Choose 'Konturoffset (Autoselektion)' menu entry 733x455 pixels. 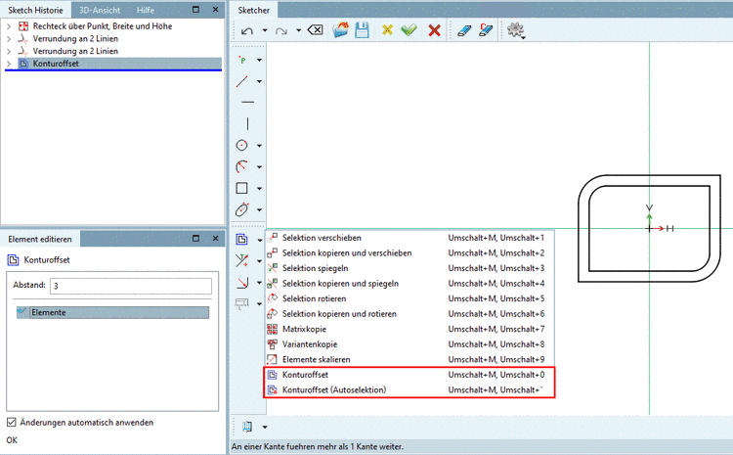(410, 390)
